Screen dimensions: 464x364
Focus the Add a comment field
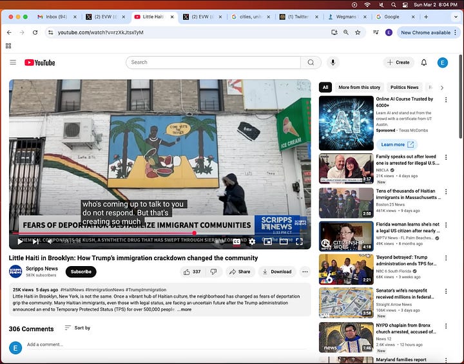168,345
